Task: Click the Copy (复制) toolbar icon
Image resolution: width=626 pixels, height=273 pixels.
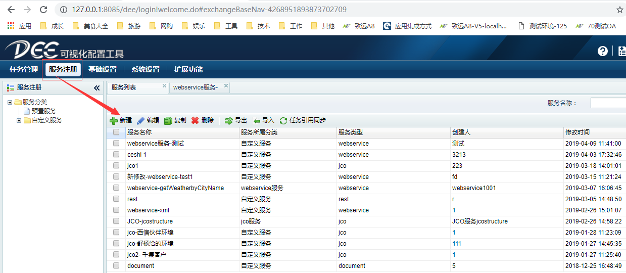Action: 168,121
